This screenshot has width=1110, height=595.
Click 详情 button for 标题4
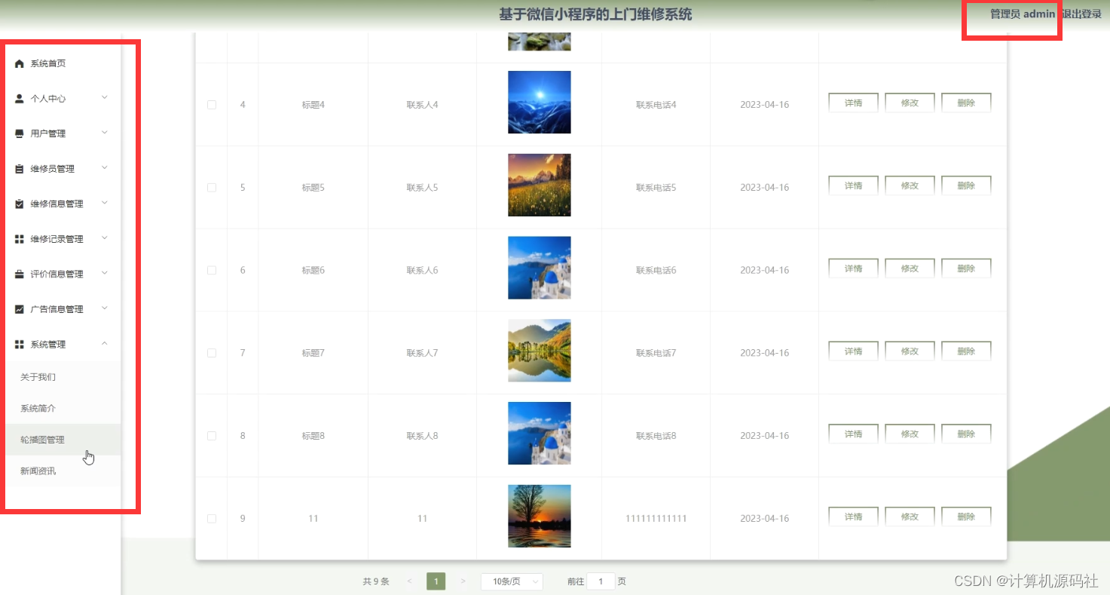click(x=853, y=103)
